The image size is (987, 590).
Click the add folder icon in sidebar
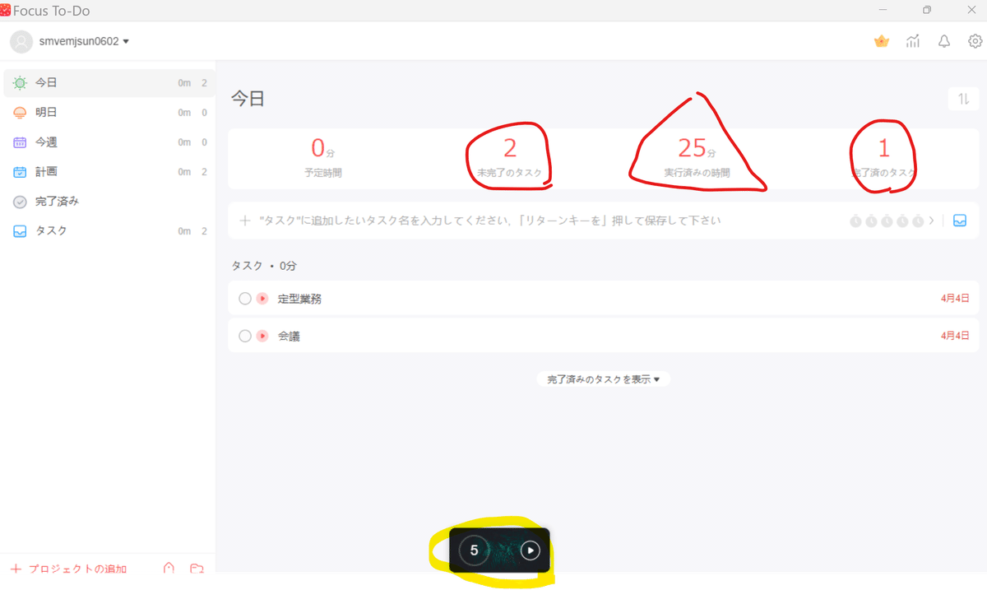[197, 569]
